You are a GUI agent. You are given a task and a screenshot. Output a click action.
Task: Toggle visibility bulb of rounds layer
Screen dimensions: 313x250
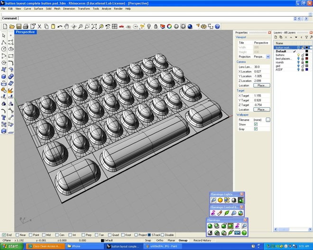[x=298, y=62]
